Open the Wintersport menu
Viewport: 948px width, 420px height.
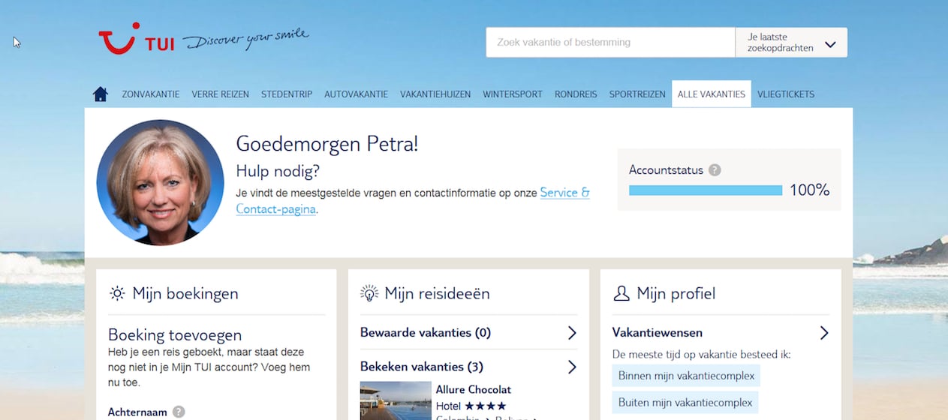(513, 94)
